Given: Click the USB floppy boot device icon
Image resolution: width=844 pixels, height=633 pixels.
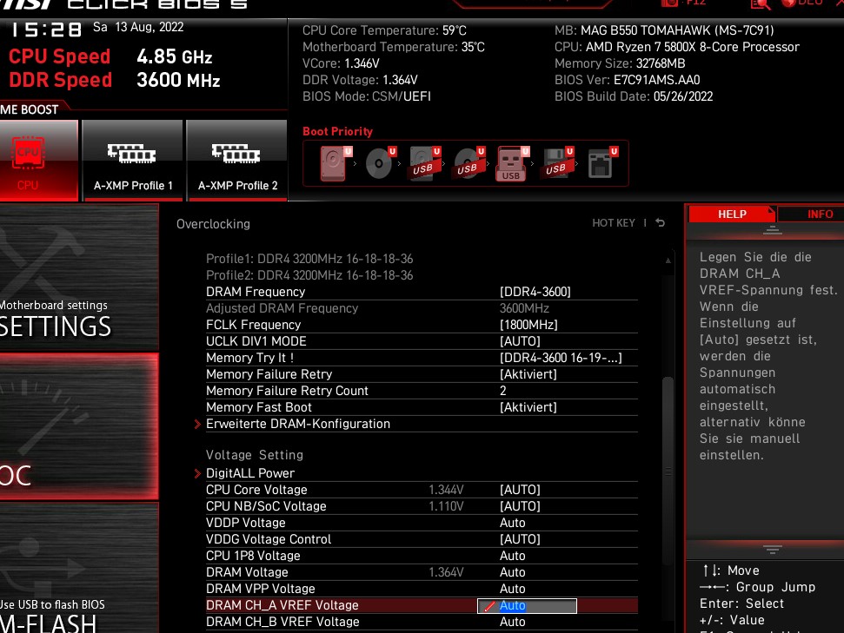Looking at the screenshot, I should coord(557,163).
